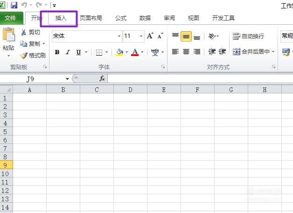The width and height of the screenshot is (293, 213).
Task: Apply the yellow fill color bucket
Action: click(x=119, y=52)
